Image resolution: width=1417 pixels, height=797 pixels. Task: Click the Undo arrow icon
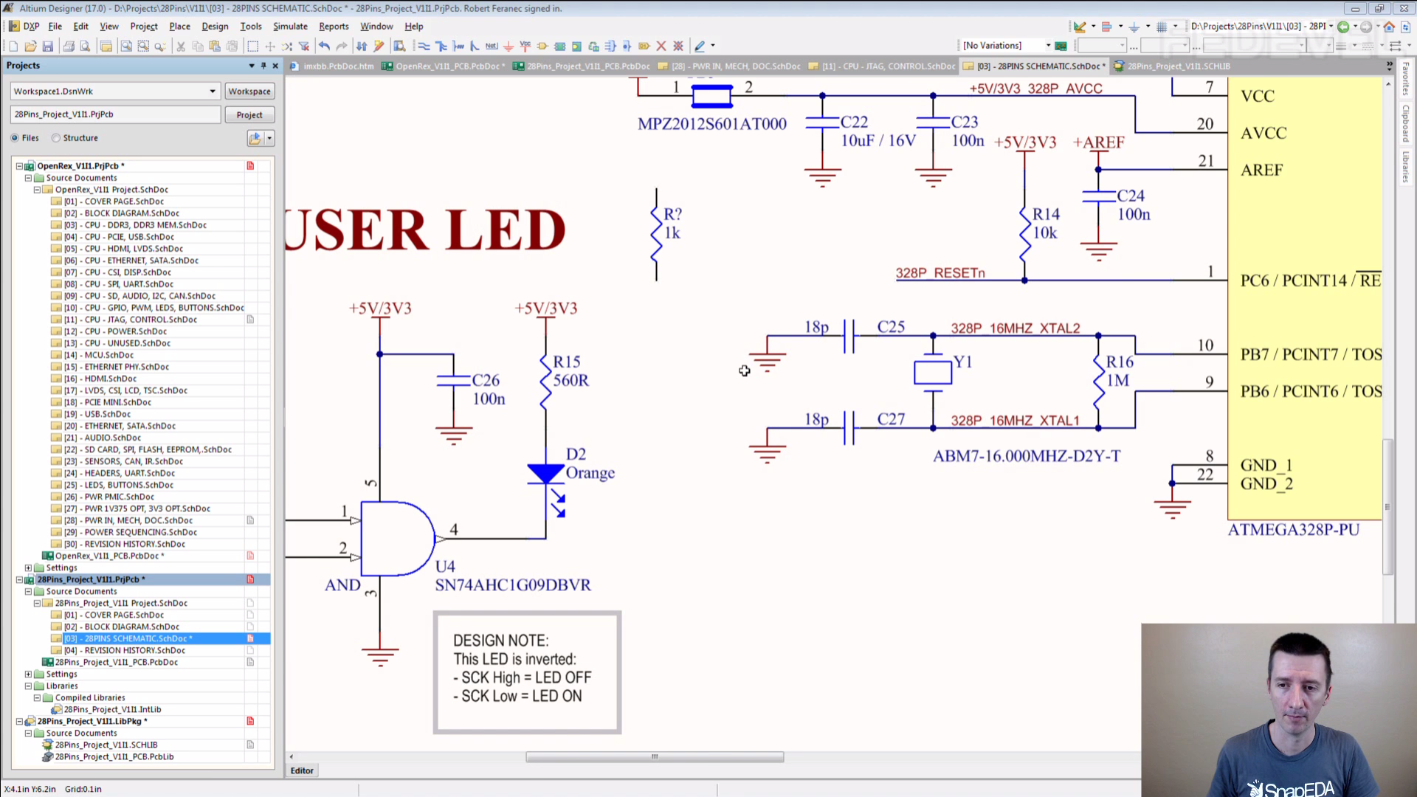point(324,46)
